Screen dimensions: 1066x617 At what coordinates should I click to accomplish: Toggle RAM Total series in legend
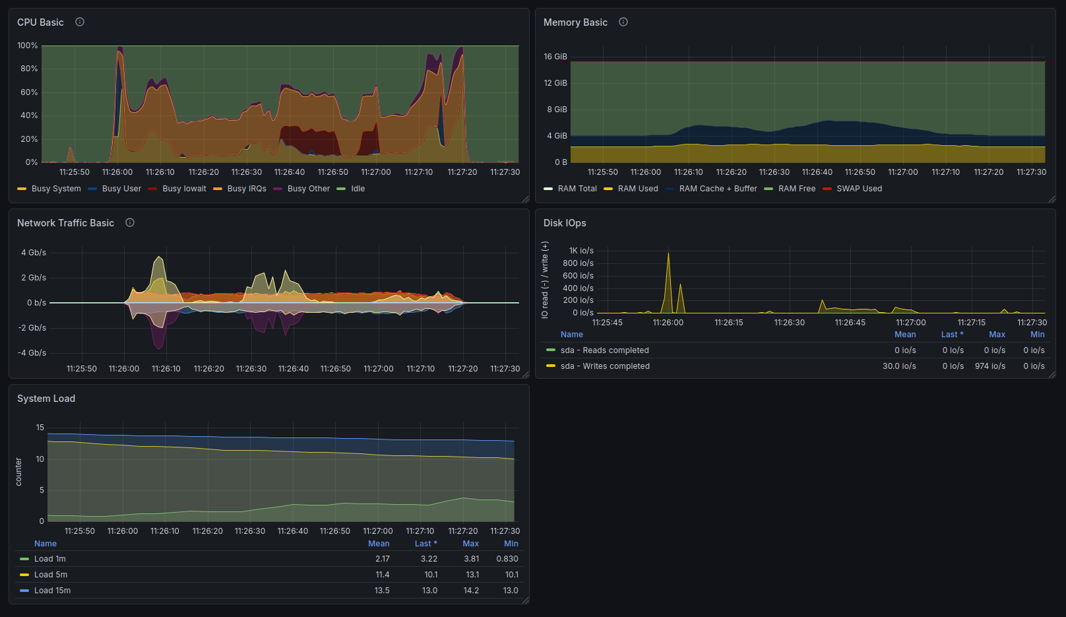[x=577, y=189]
